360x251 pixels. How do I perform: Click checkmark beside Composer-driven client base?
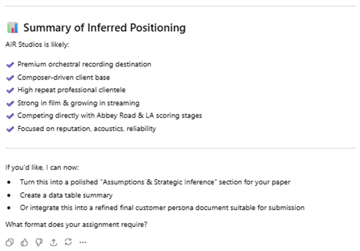[x=9, y=77]
